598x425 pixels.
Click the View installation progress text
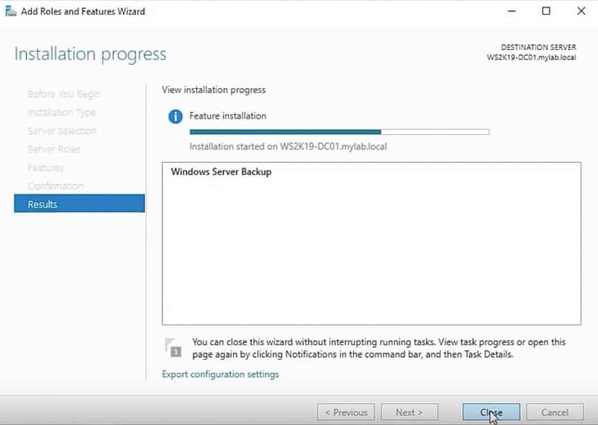214,90
